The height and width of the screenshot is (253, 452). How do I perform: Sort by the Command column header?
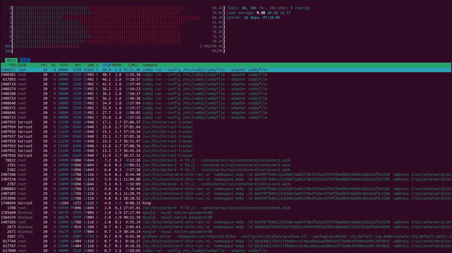[150, 65]
